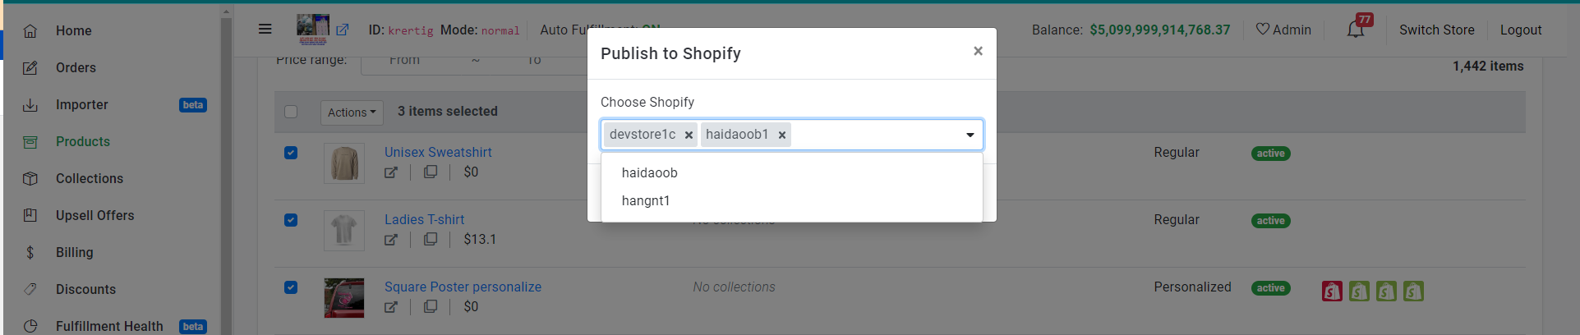Open the notifications bell icon
1580x335 pixels.
coord(1356,30)
